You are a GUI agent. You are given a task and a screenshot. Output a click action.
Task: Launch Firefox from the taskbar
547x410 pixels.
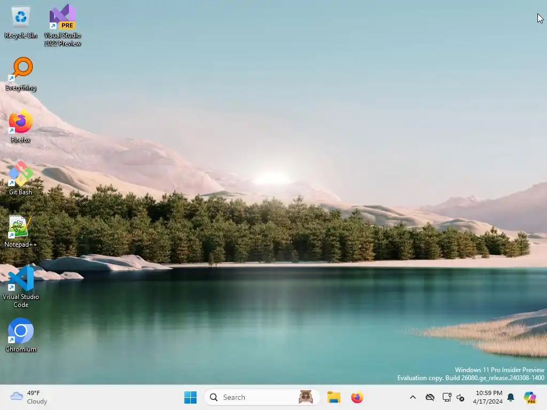click(x=357, y=397)
